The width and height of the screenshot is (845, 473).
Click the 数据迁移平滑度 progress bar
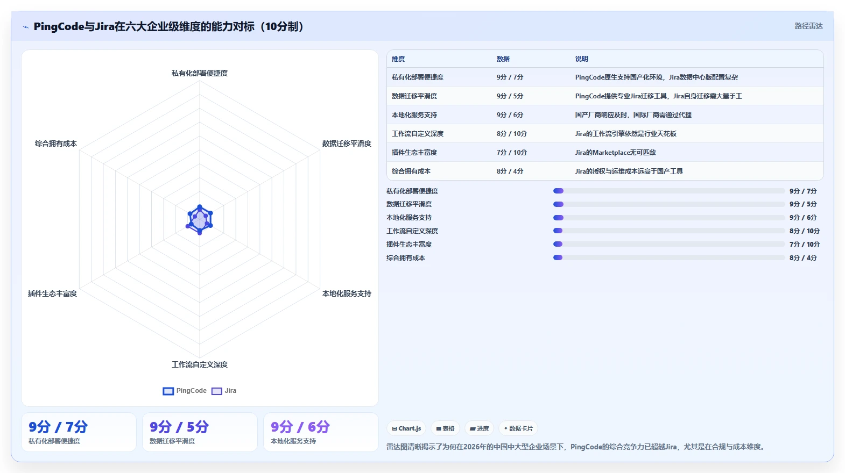pyautogui.click(x=669, y=204)
